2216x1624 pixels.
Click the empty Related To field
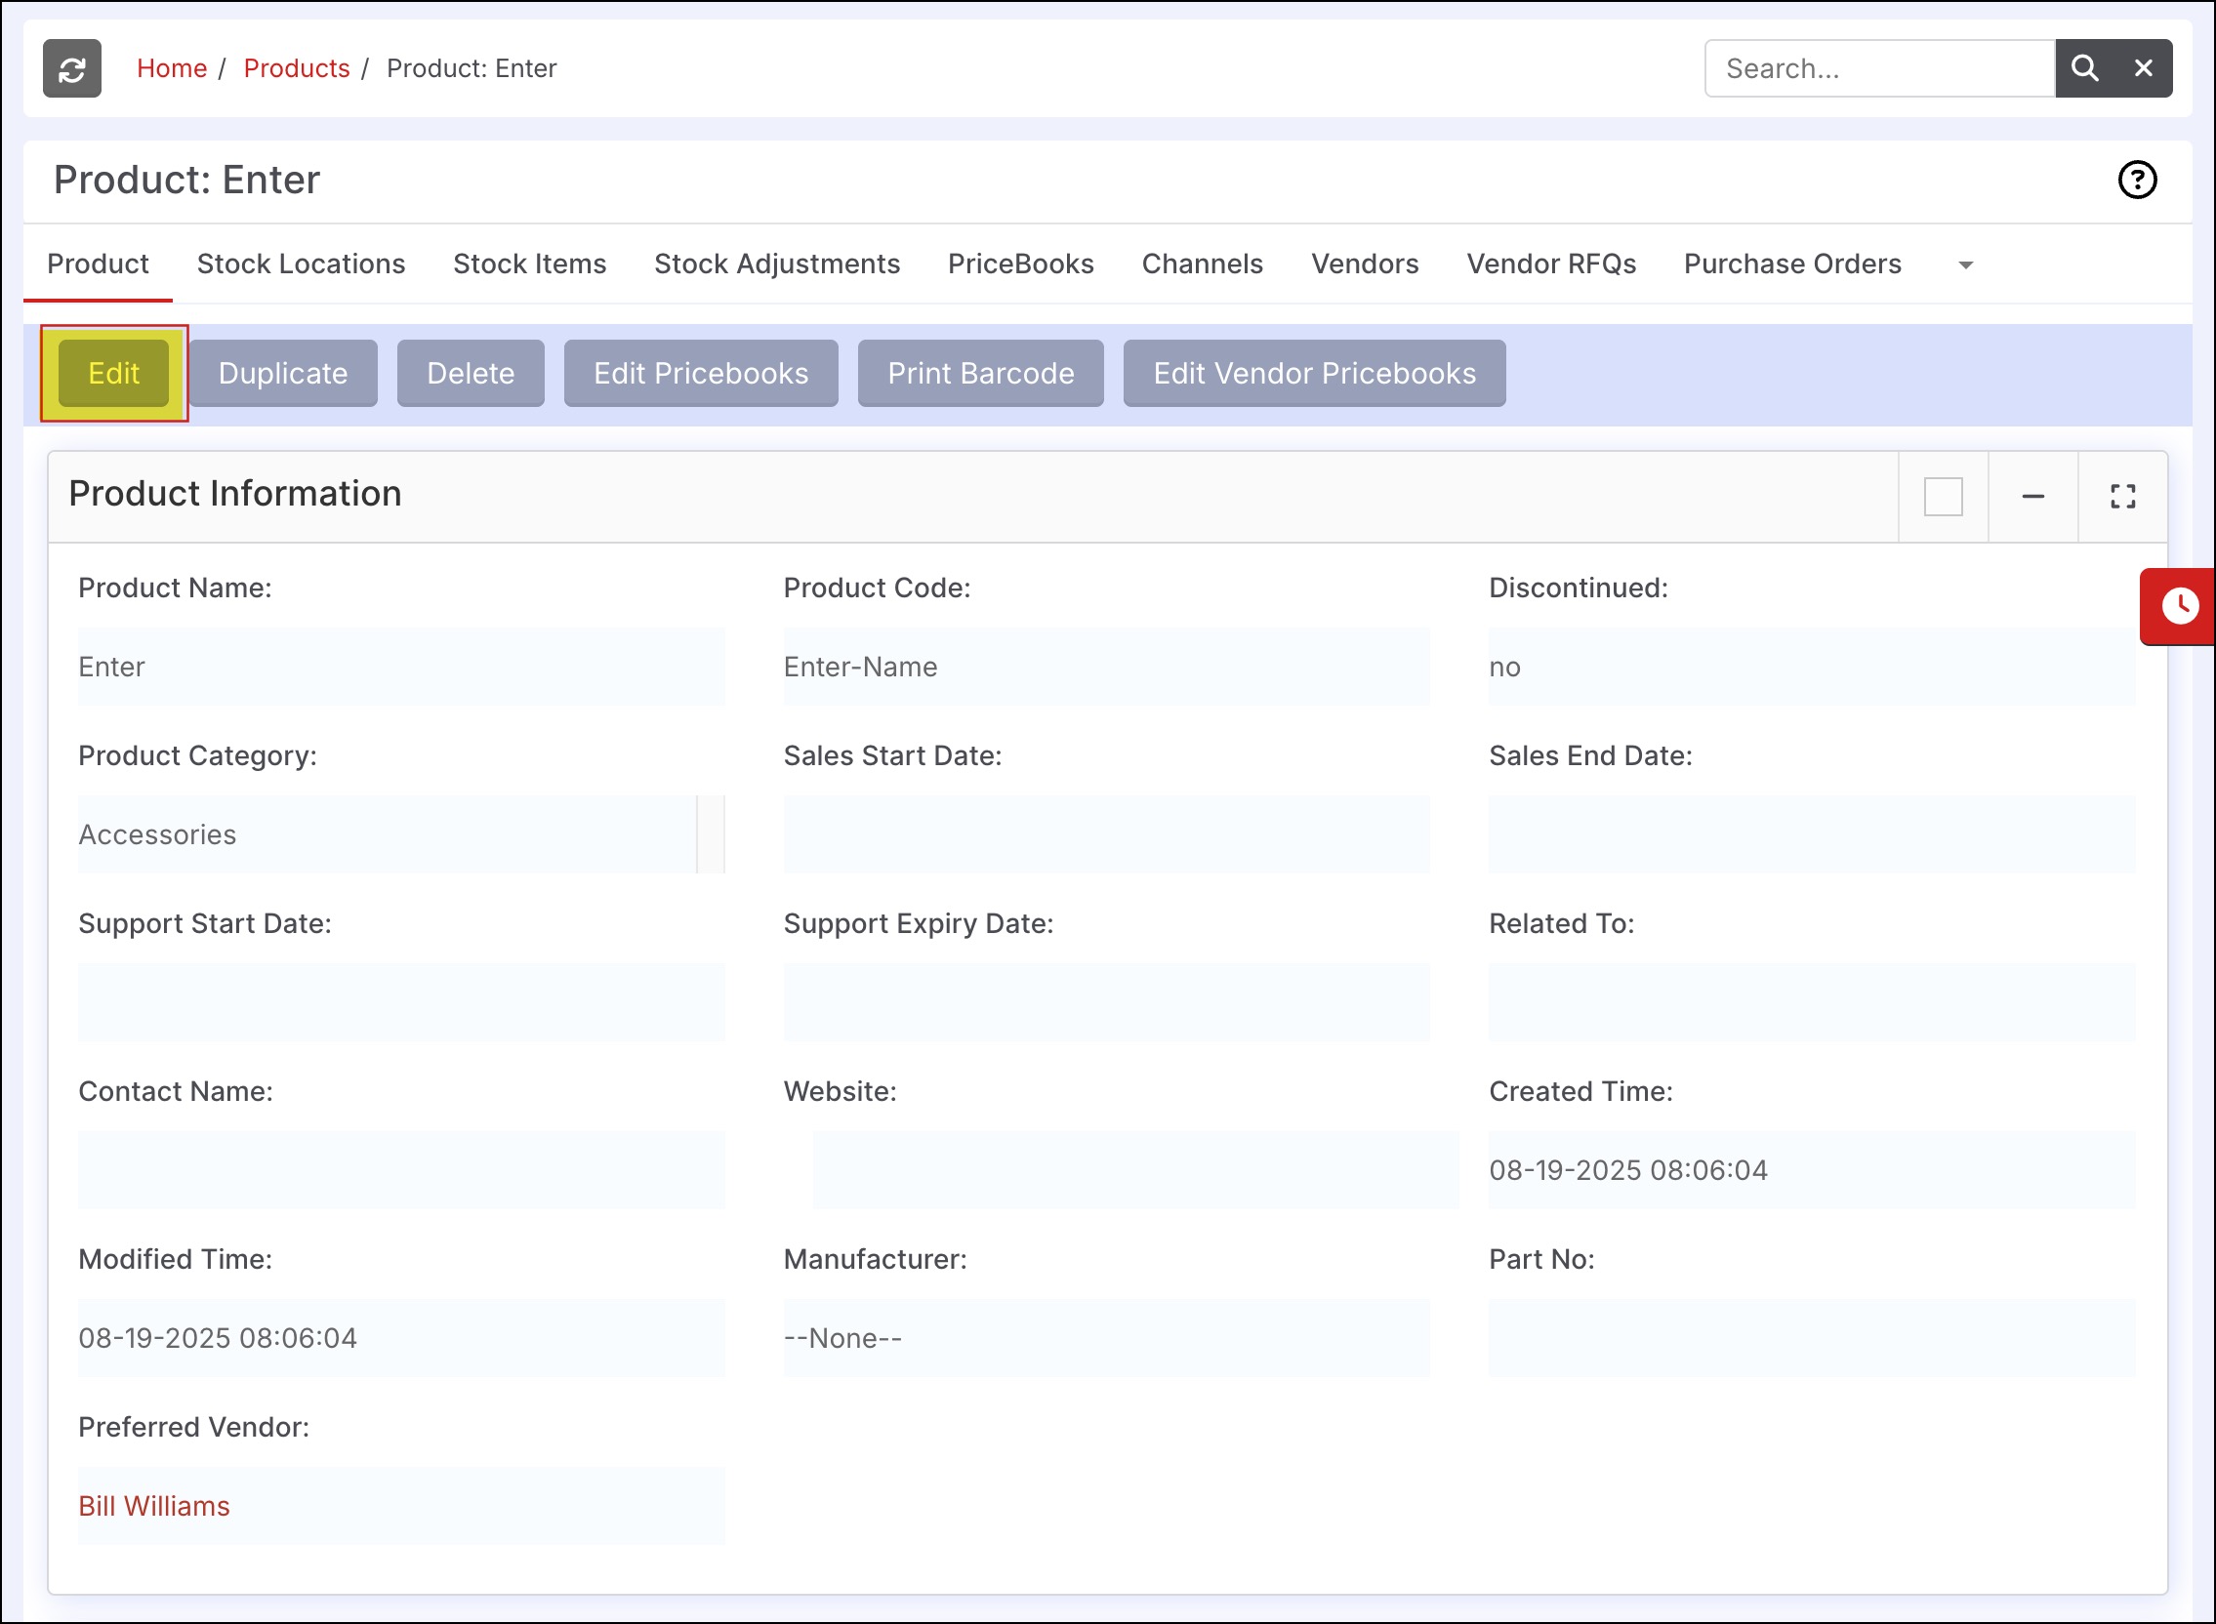click(x=1812, y=1002)
